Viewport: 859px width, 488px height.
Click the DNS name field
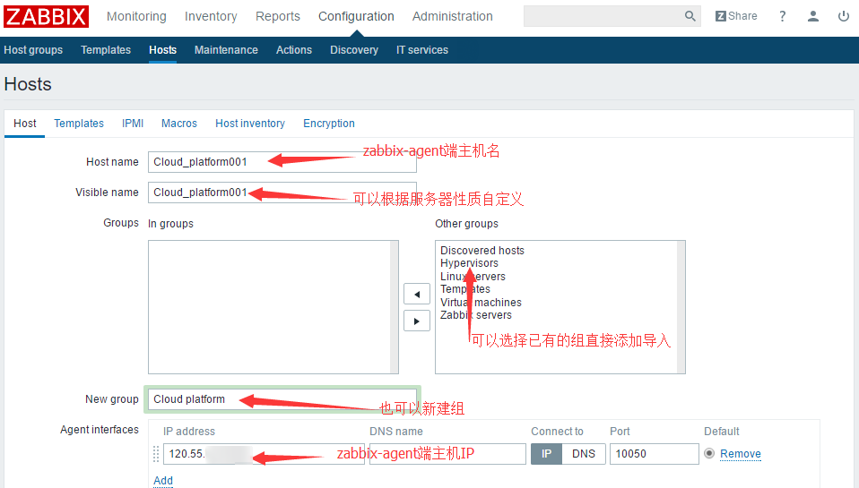[447, 454]
